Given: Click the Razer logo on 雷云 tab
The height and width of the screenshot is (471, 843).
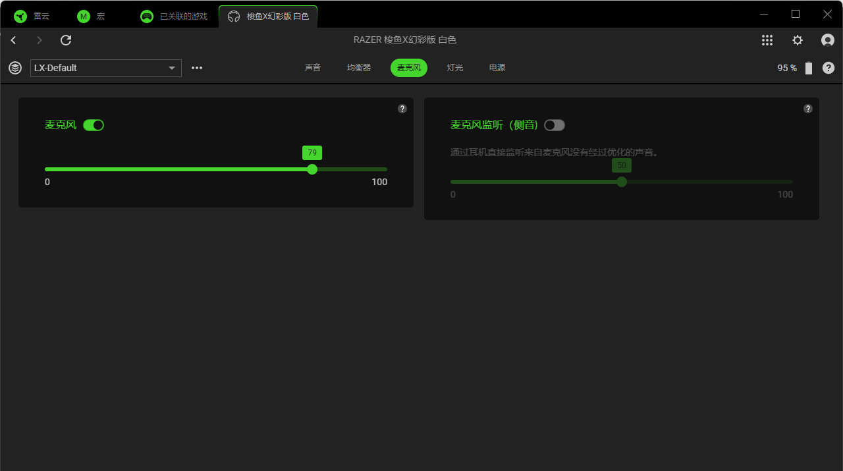Looking at the screenshot, I should click(20, 16).
